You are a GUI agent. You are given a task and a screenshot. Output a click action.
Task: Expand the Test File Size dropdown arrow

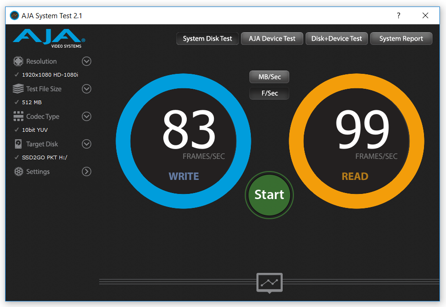(87, 89)
